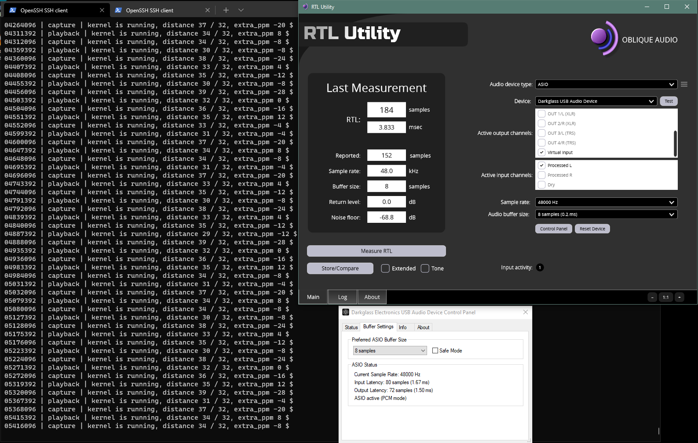Image resolution: width=698 pixels, height=443 pixels.
Task: Uncheck the Processed L input channel
Action: coord(542,166)
